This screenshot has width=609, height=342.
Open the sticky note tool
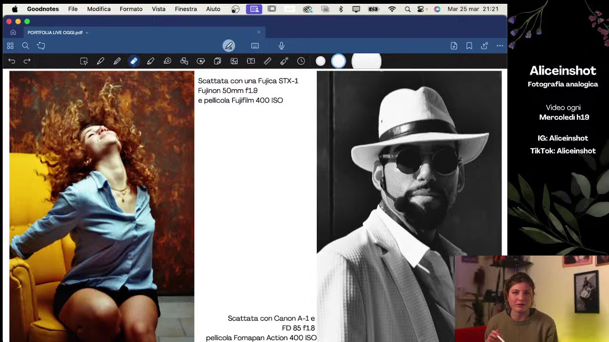[217, 61]
